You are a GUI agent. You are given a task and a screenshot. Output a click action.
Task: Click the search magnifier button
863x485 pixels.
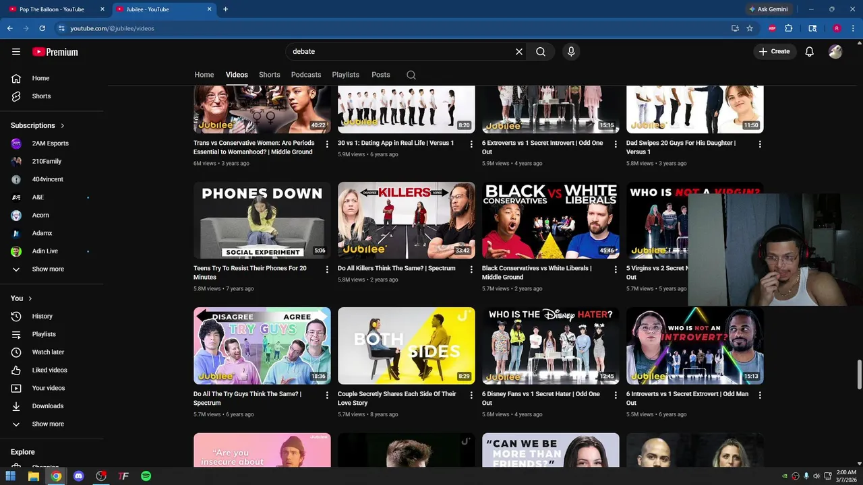(x=541, y=51)
